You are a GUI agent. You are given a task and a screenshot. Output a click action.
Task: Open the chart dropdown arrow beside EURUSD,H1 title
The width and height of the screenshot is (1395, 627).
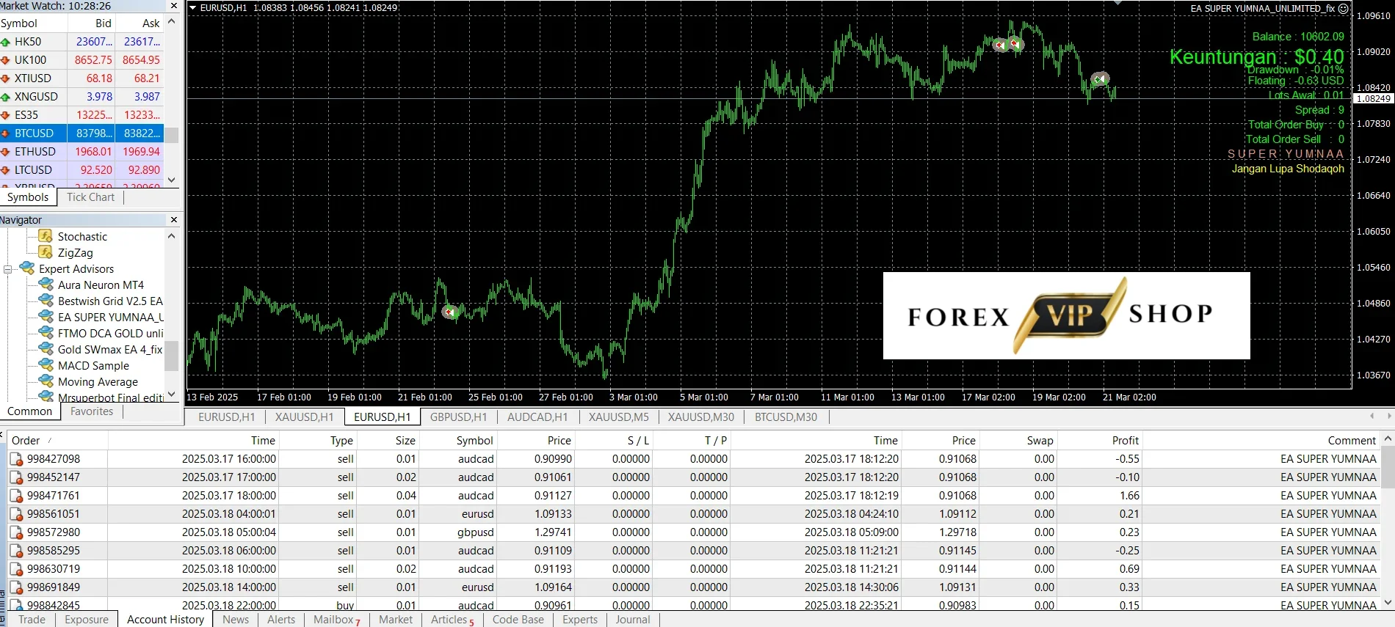click(x=193, y=8)
